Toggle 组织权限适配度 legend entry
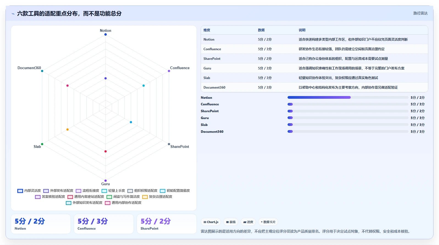This screenshot has height=245, width=439. [x=142, y=191]
